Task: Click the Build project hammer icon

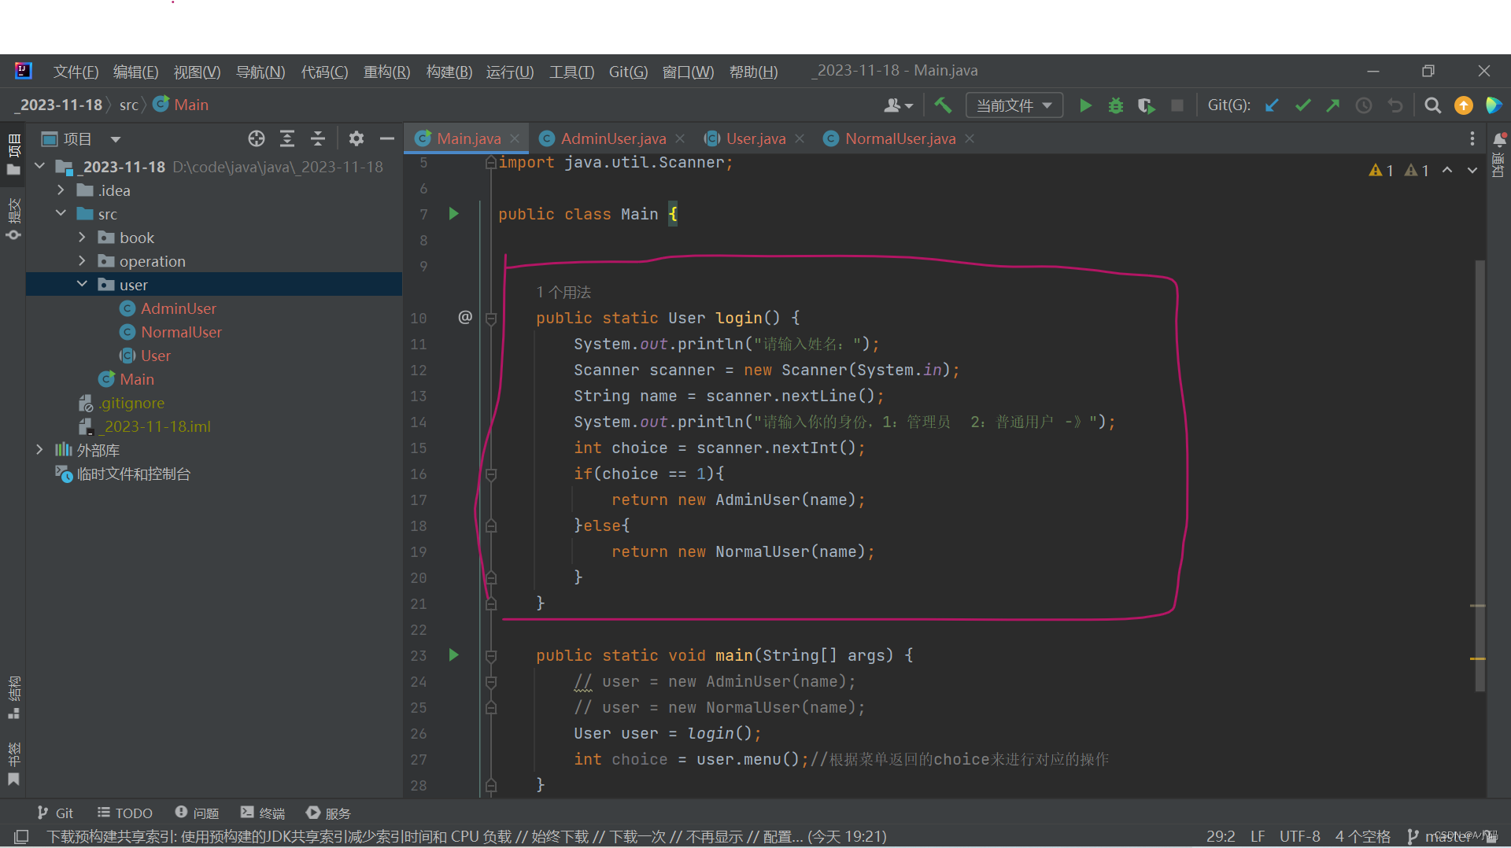Action: point(943,105)
